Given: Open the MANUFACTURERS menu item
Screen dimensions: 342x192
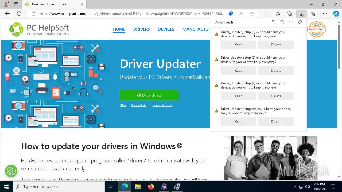Looking at the screenshot, I should [x=196, y=29].
